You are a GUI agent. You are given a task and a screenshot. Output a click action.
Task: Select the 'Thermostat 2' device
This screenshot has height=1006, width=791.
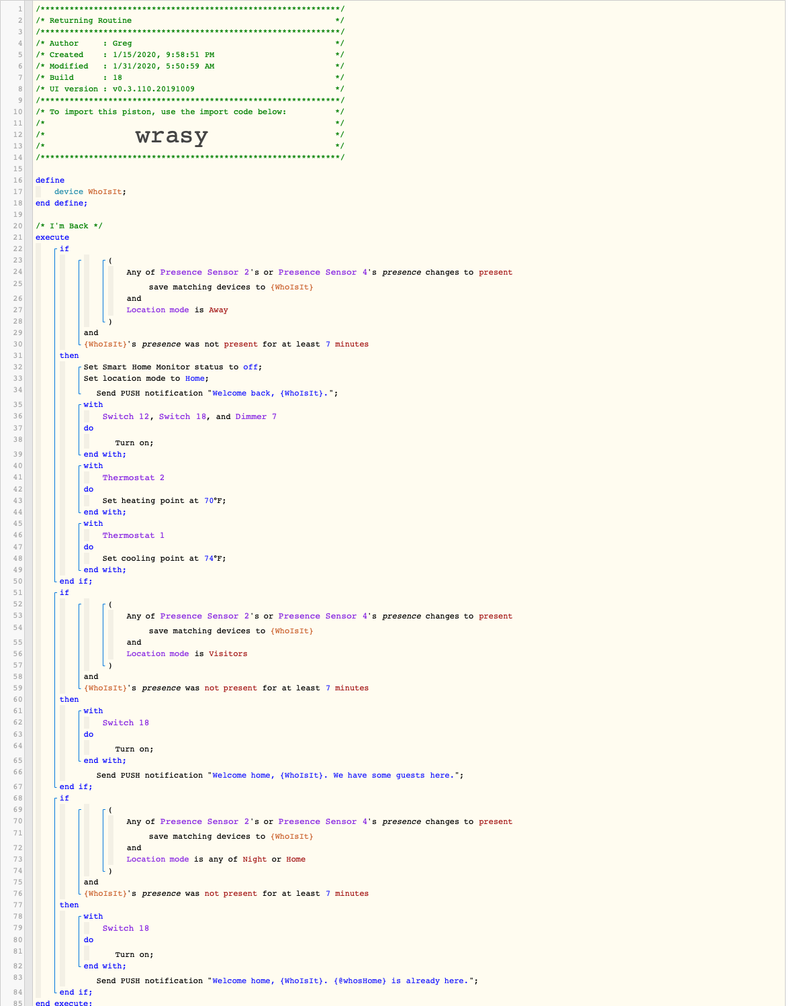coord(133,478)
